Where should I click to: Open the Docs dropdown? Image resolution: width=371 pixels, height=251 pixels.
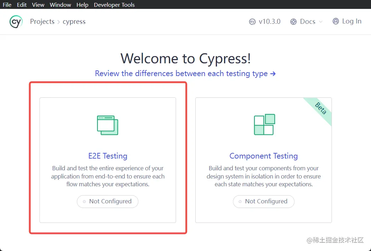pos(308,21)
